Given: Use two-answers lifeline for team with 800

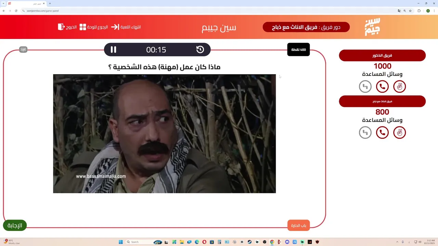Looking at the screenshot, I should [x=399, y=132].
